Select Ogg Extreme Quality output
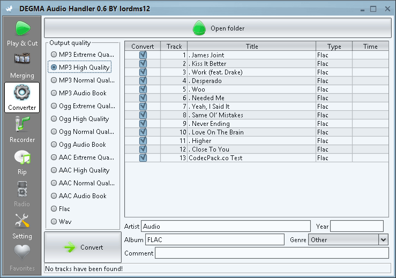 83,106
